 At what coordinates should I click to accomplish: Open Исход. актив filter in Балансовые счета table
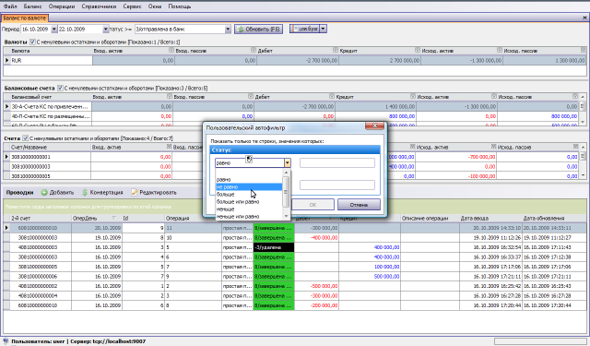494,96
